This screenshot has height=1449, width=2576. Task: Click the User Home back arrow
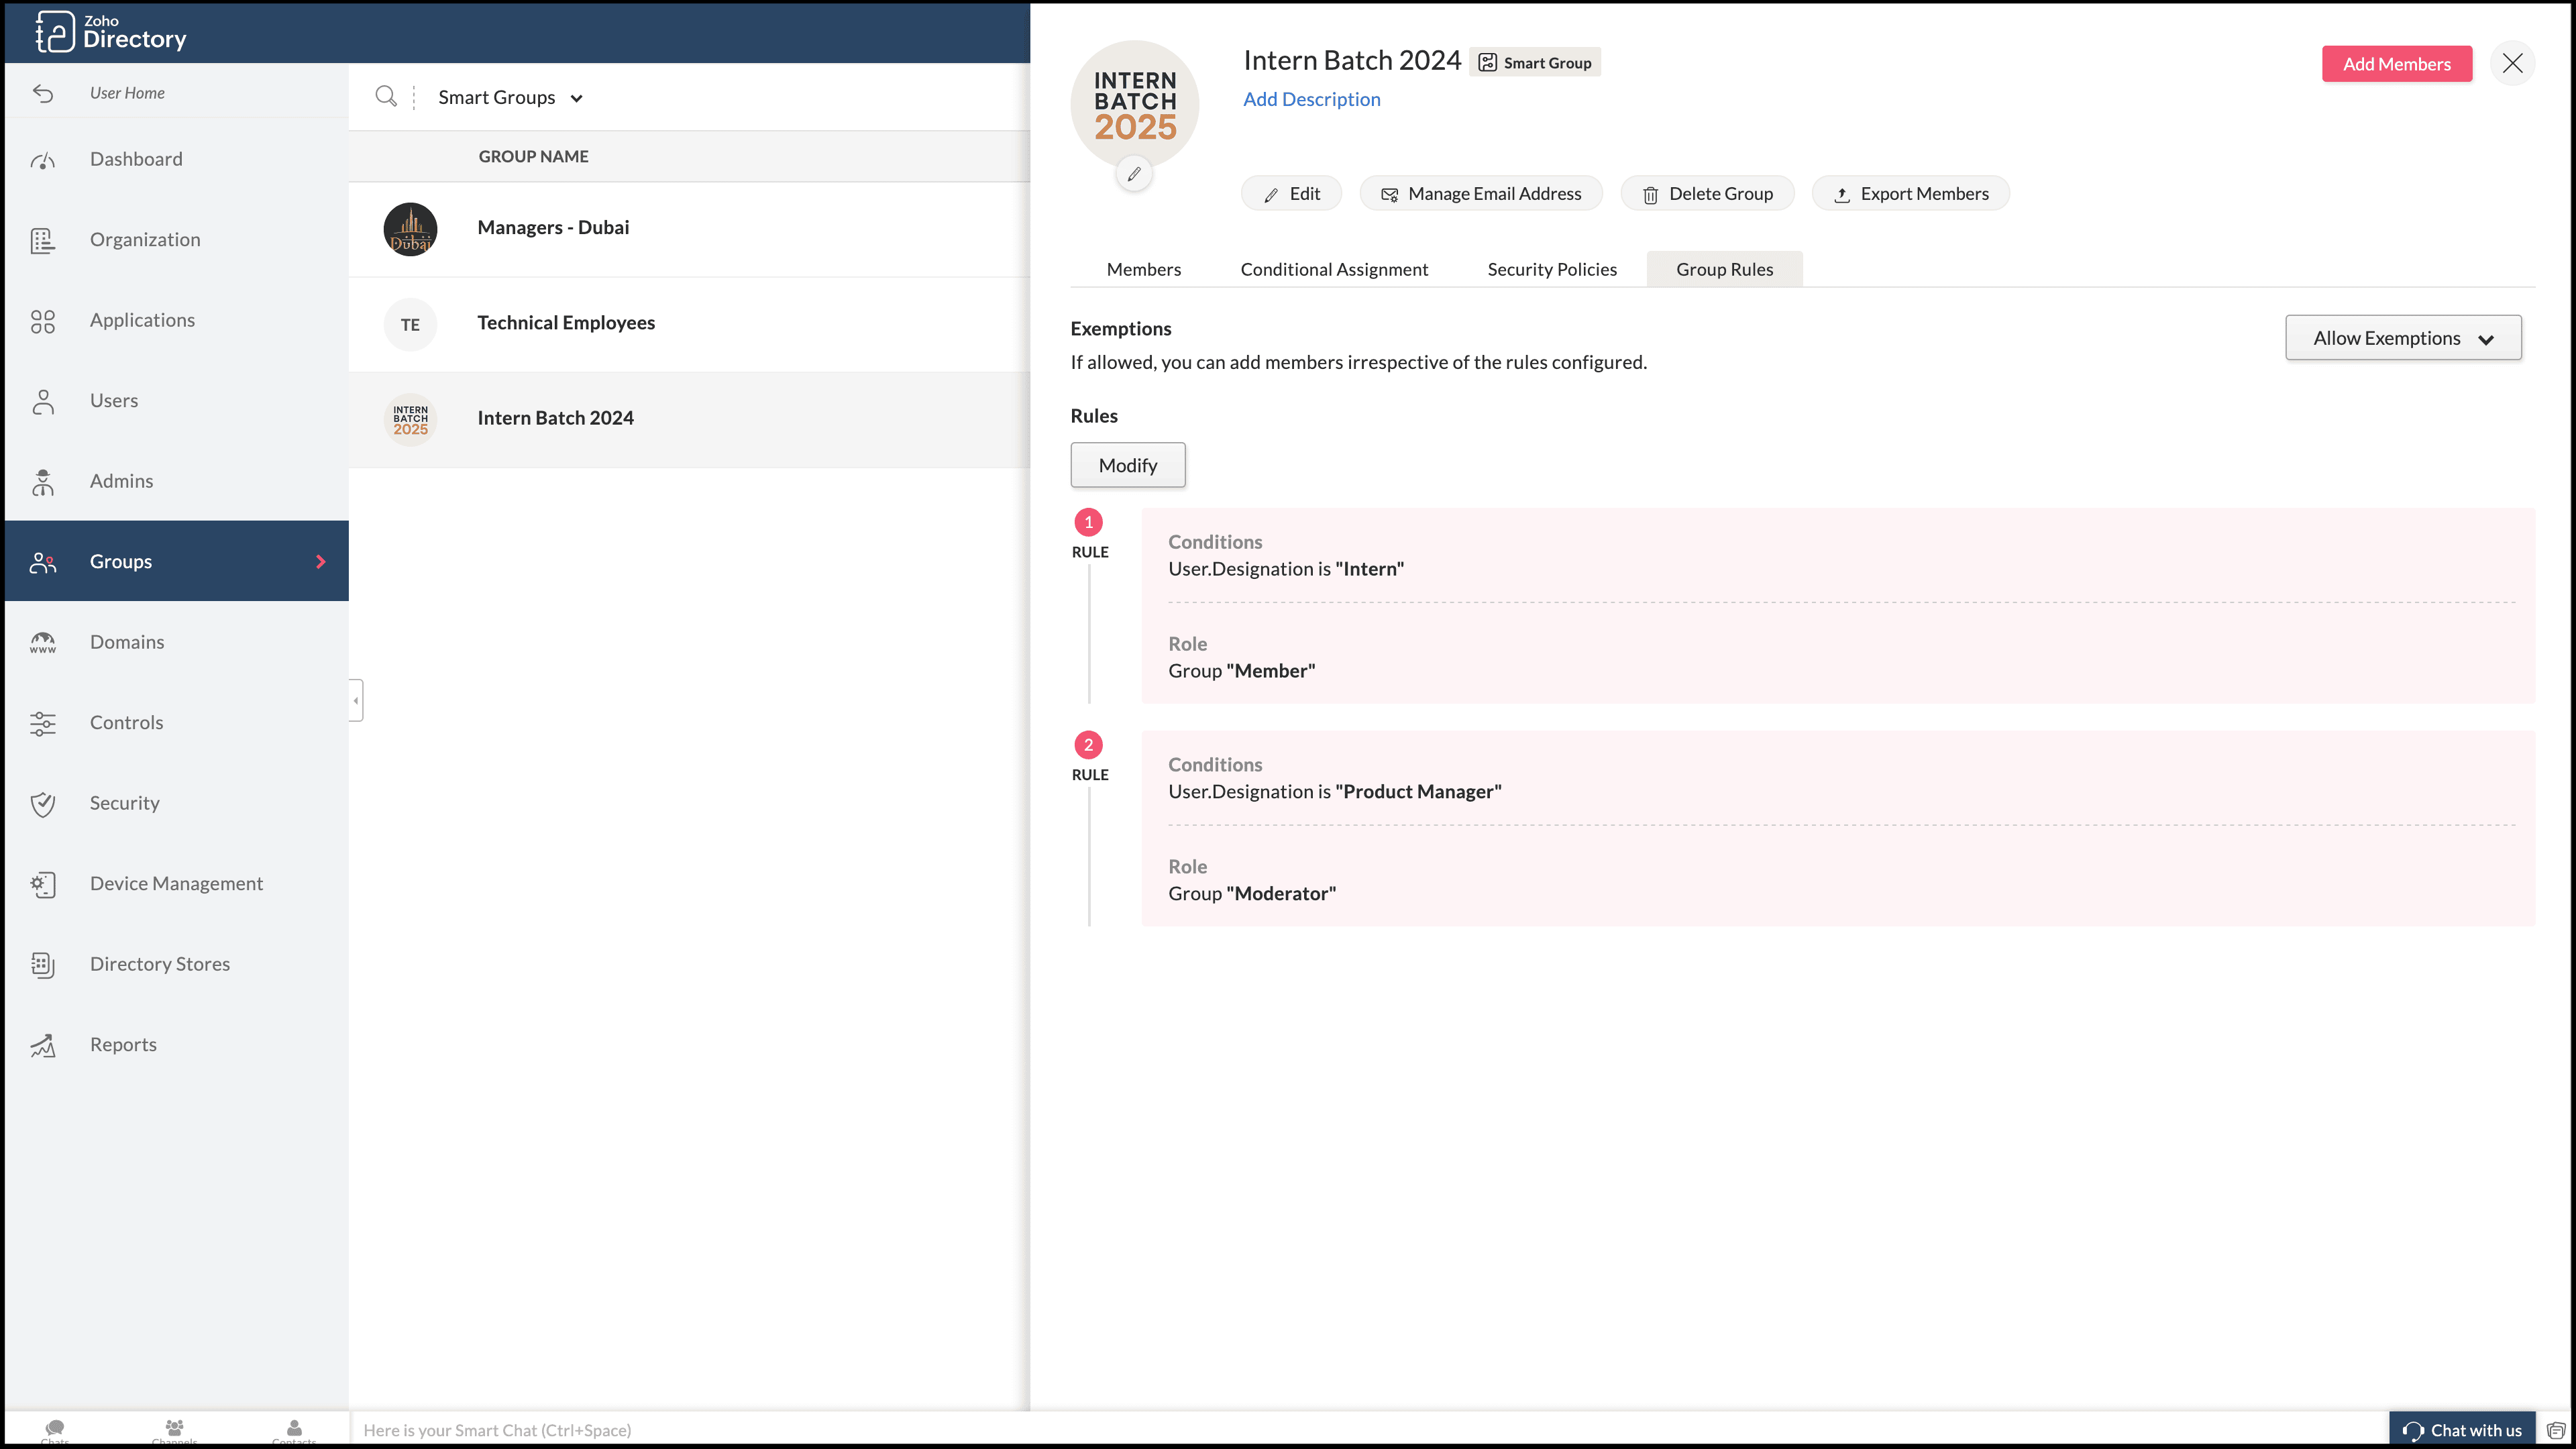pyautogui.click(x=43, y=93)
